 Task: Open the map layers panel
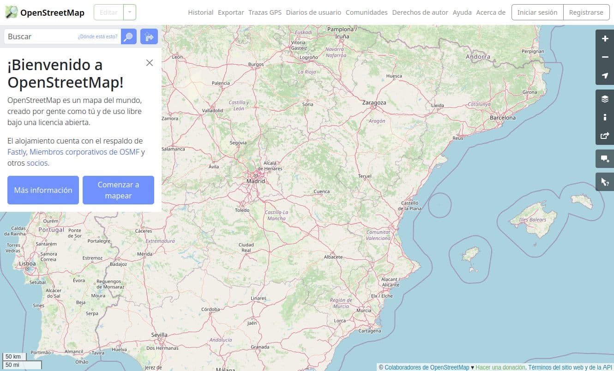tap(605, 99)
